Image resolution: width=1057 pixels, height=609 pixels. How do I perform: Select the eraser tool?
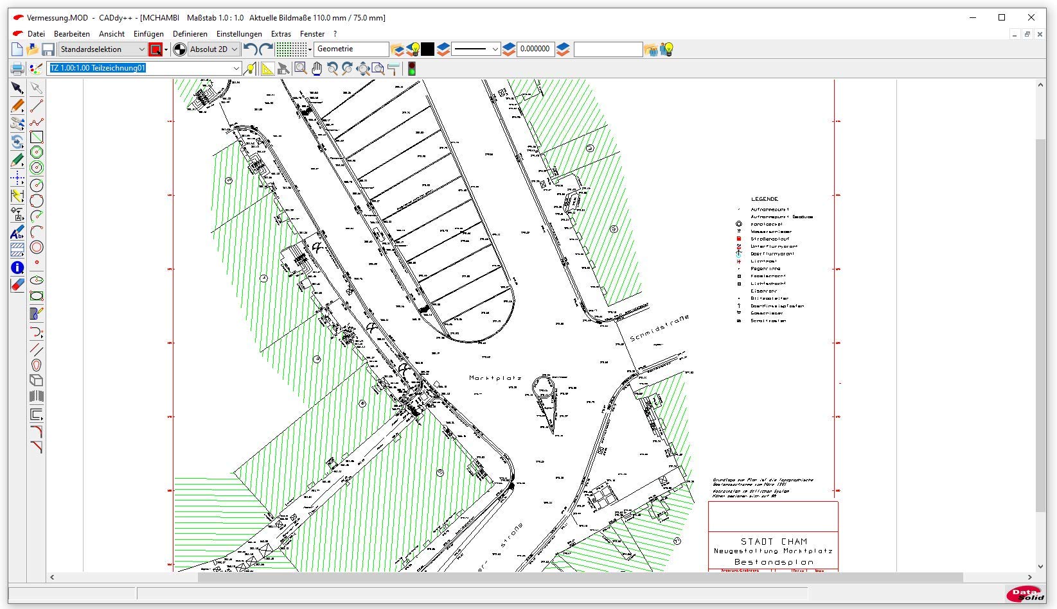tap(17, 285)
